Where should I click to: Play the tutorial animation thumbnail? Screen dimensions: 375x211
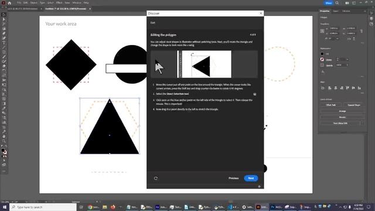204,64
